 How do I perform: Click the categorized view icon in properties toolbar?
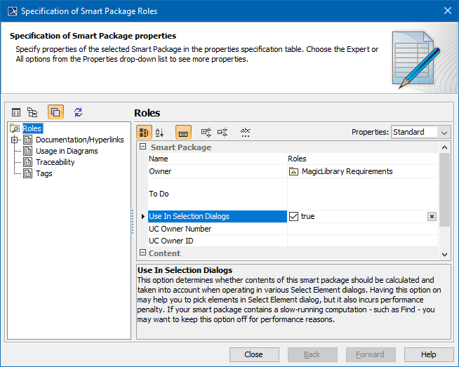coord(143,132)
